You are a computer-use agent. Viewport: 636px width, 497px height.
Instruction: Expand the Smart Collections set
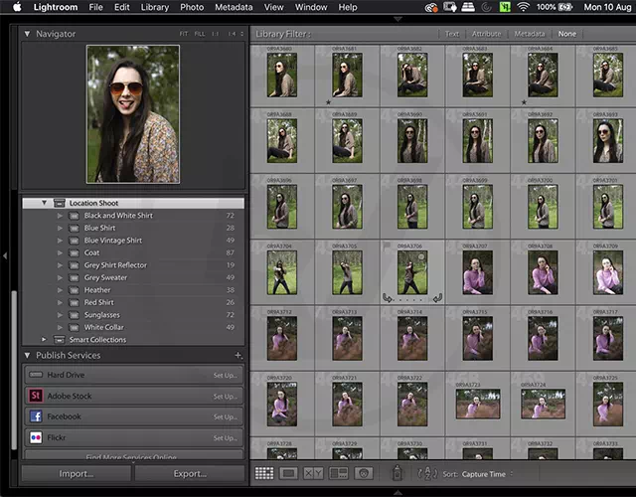coord(44,339)
